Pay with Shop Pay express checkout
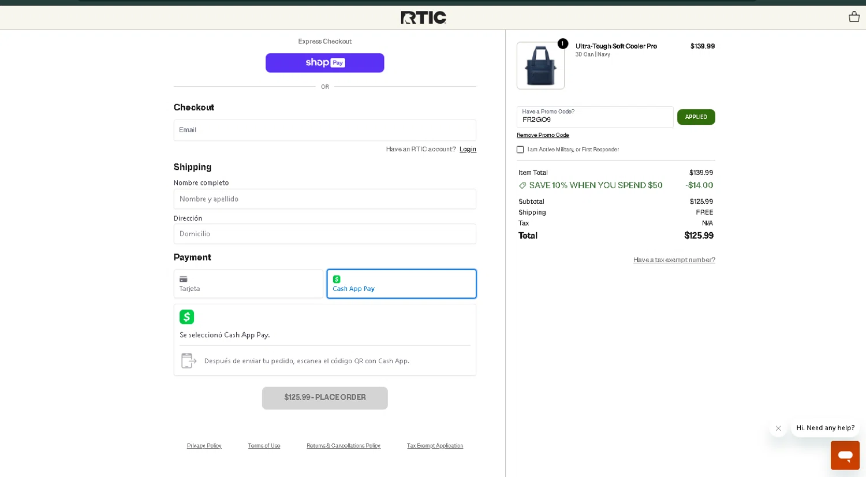 324,63
